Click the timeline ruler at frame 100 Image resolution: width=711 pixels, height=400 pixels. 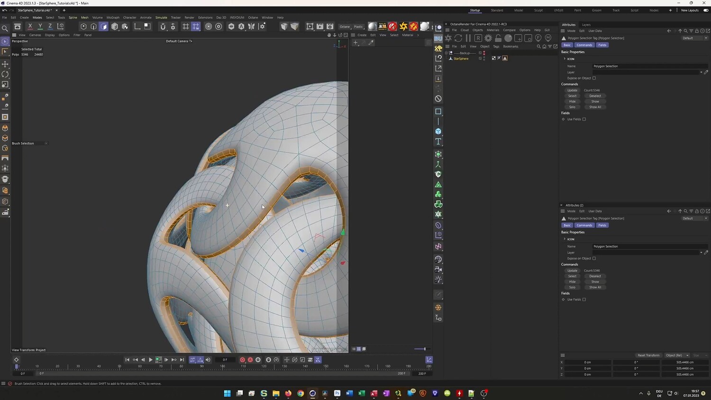tap(222, 366)
